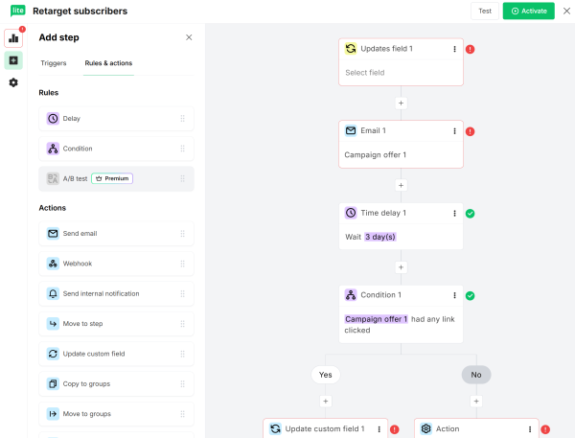
Task: Click the Move to step row drag handle
Action: pos(183,324)
